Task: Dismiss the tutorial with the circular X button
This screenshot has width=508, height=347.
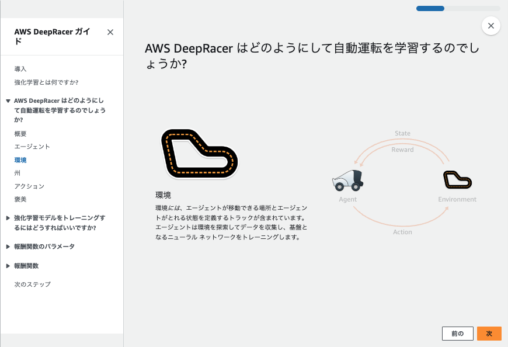Action: (490, 26)
